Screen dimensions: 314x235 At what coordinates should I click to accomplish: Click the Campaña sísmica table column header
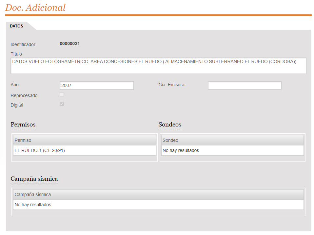158,194
